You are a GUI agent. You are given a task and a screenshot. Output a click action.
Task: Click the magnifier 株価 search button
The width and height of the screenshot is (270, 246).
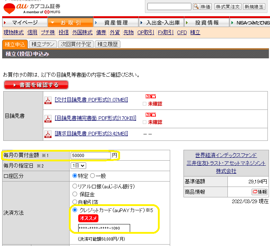click(202, 7)
